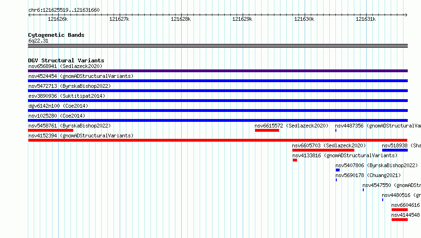Screen dimensions: 421x238
Task: Click the nsv4152394 (gnomADStructuralVariants) label
Action: (x=81, y=136)
